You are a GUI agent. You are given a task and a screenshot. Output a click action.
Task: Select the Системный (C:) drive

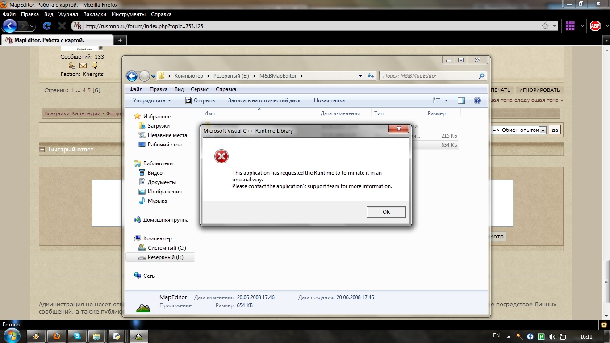[167, 248]
